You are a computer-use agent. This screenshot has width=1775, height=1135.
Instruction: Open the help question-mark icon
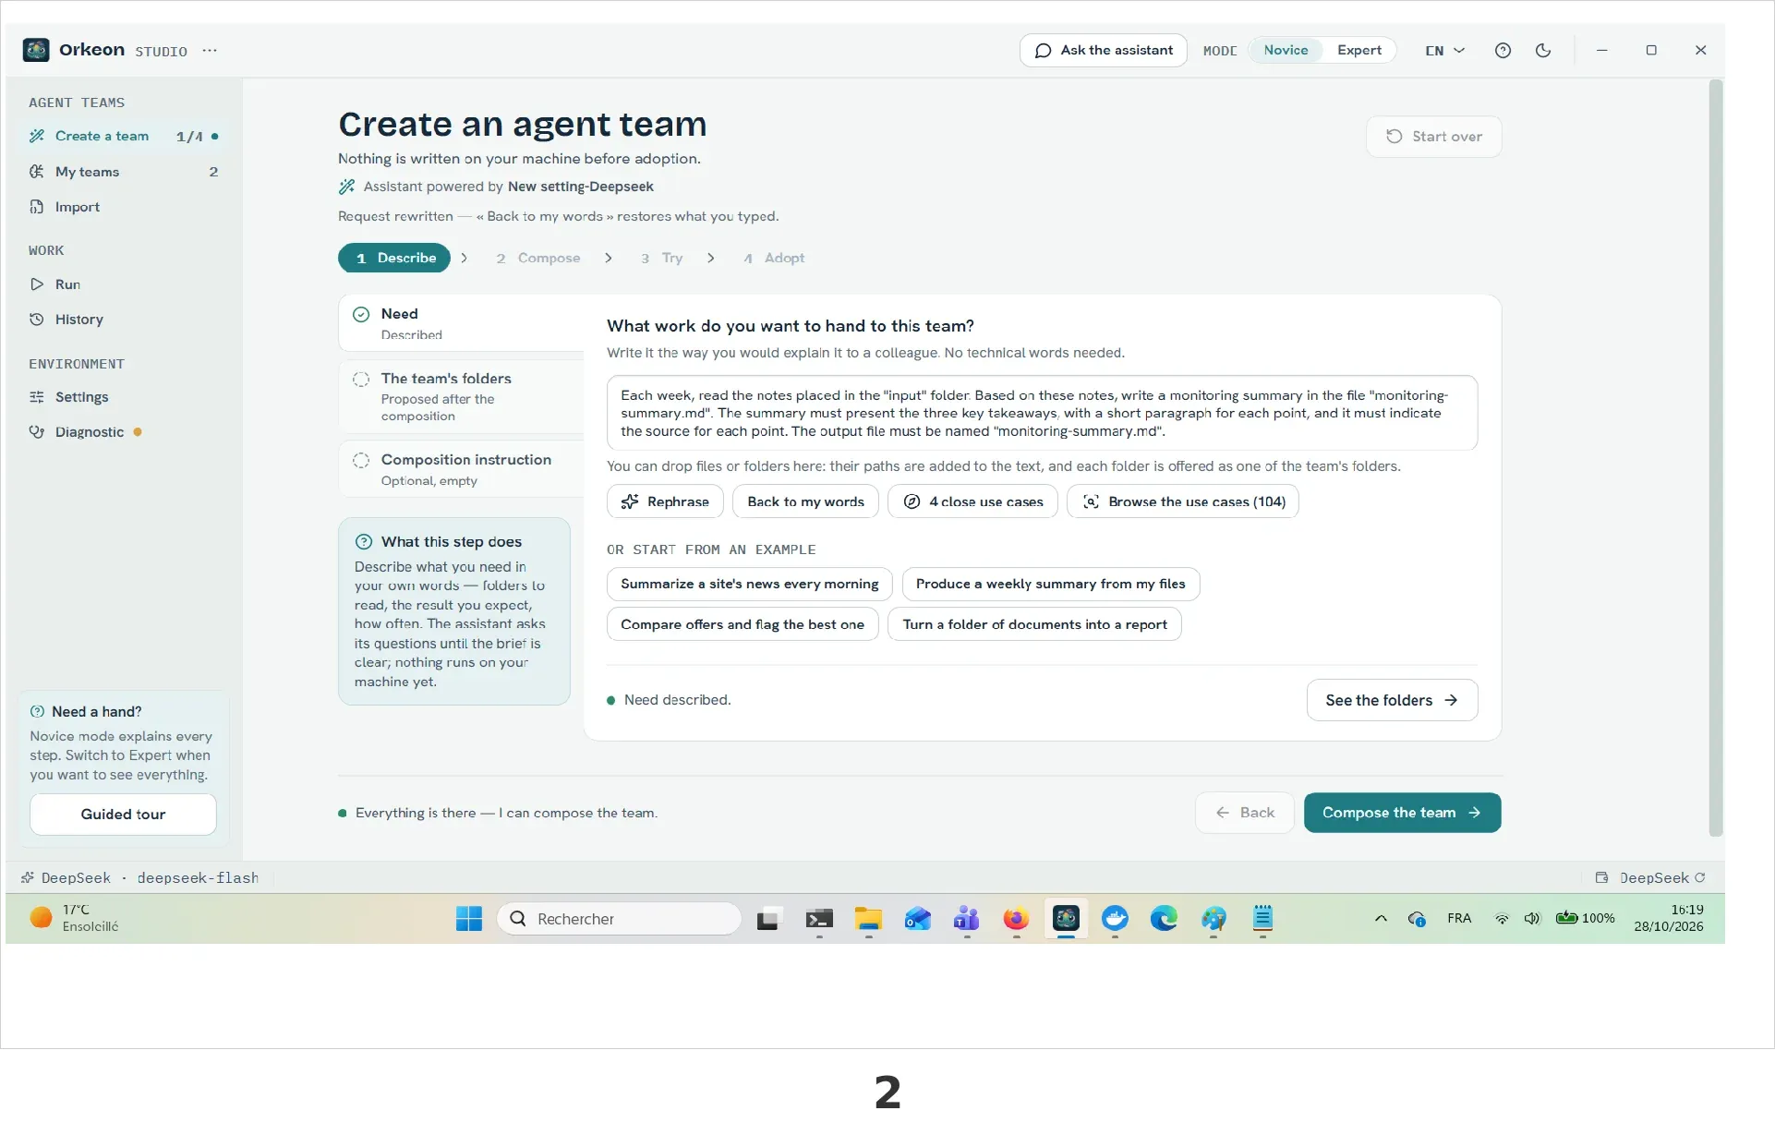tap(1503, 51)
